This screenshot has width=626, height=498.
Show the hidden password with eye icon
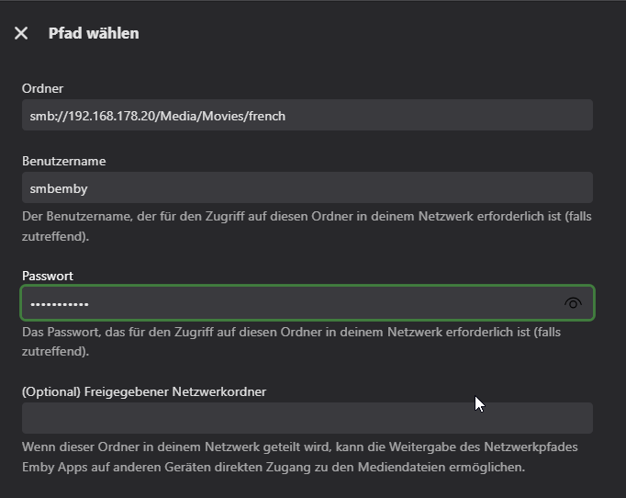pyautogui.click(x=574, y=303)
